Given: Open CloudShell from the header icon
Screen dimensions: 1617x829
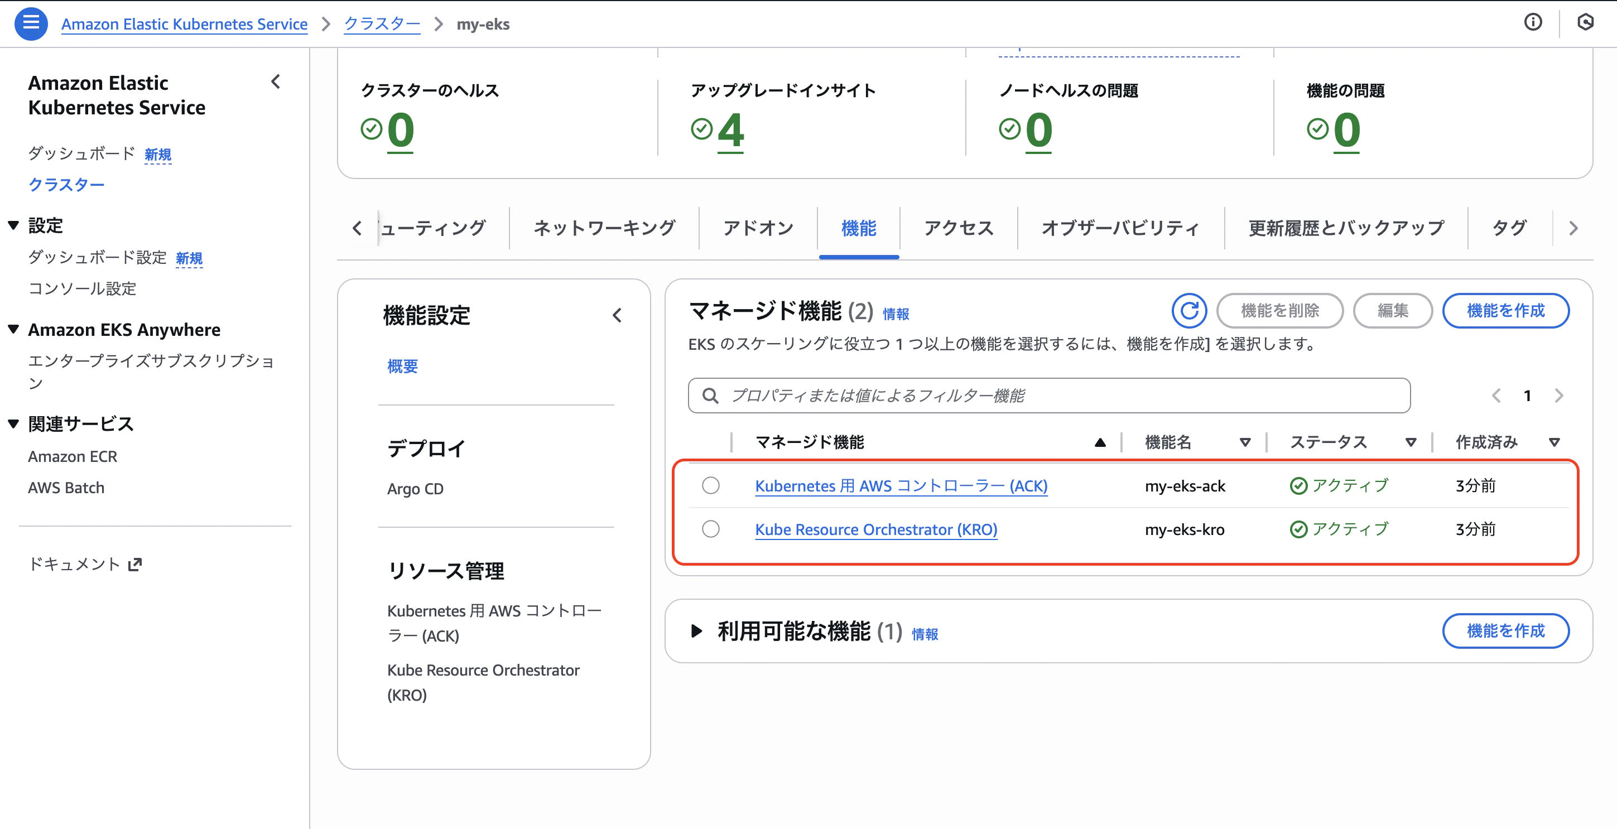Looking at the screenshot, I should (1586, 22).
